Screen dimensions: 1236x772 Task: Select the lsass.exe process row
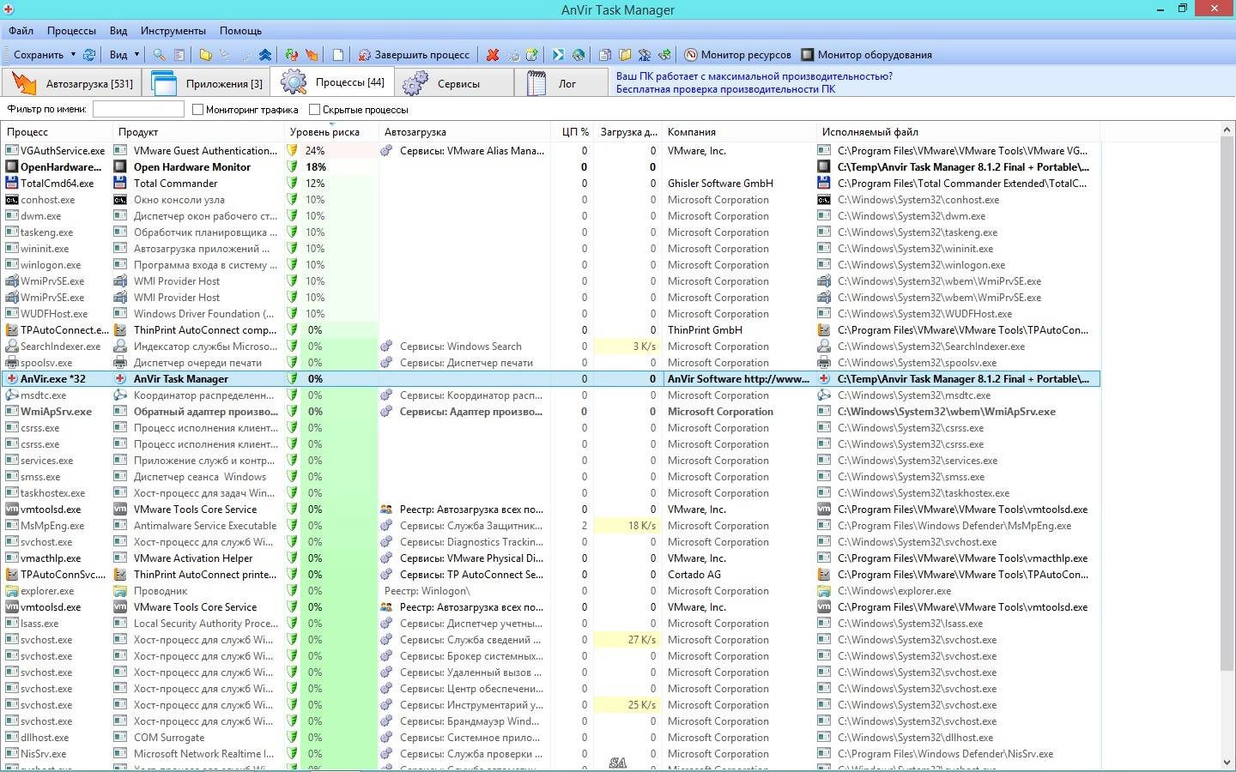[550, 624]
